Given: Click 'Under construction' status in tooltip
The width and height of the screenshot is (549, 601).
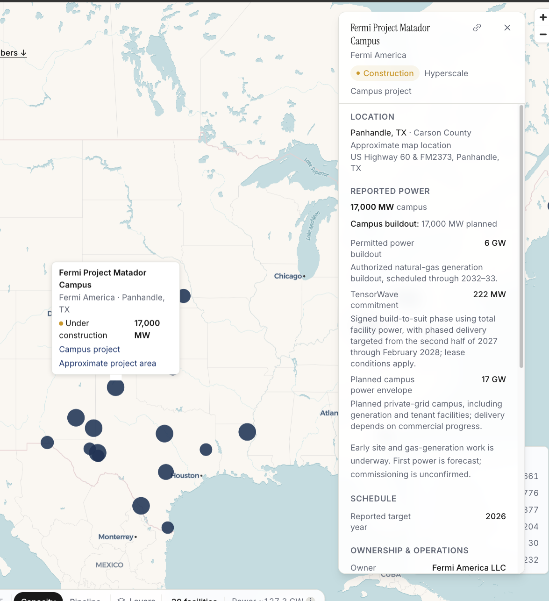Looking at the screenshot, I should [83, 329].
